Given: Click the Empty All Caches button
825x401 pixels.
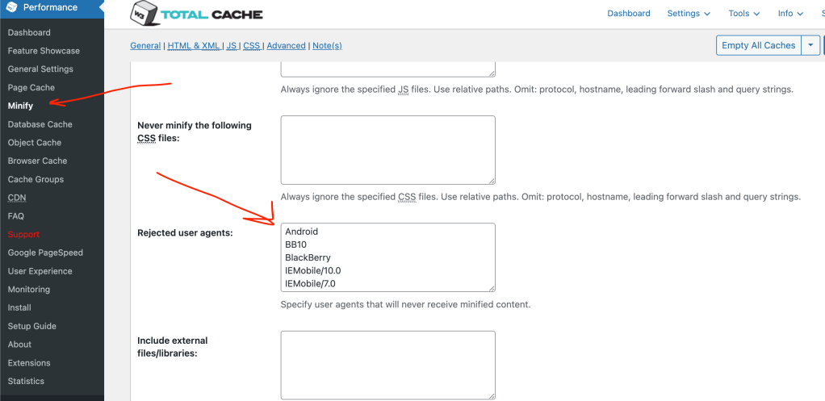Looking at the screenshot, I should click(x=758, y=45).
